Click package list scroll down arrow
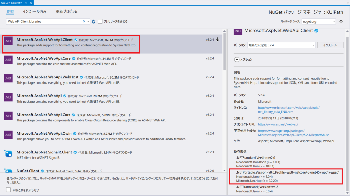 (x=224, y=171)
